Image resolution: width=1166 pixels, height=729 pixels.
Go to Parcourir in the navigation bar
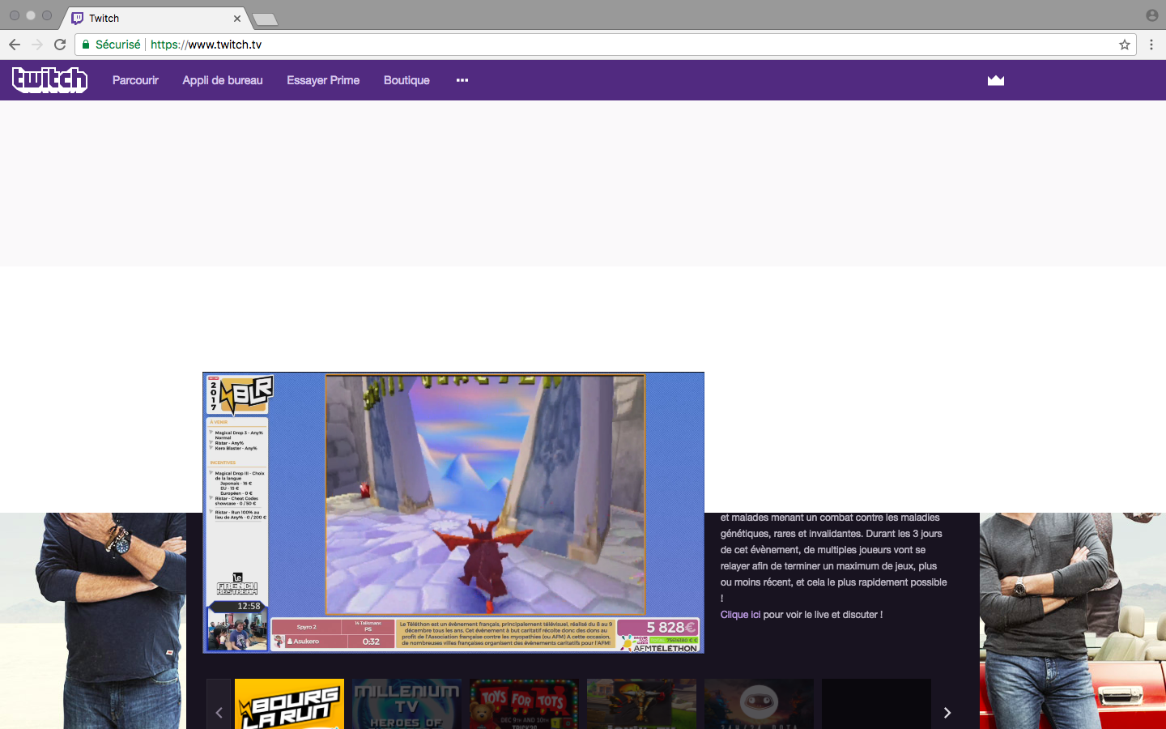point(135,80)
